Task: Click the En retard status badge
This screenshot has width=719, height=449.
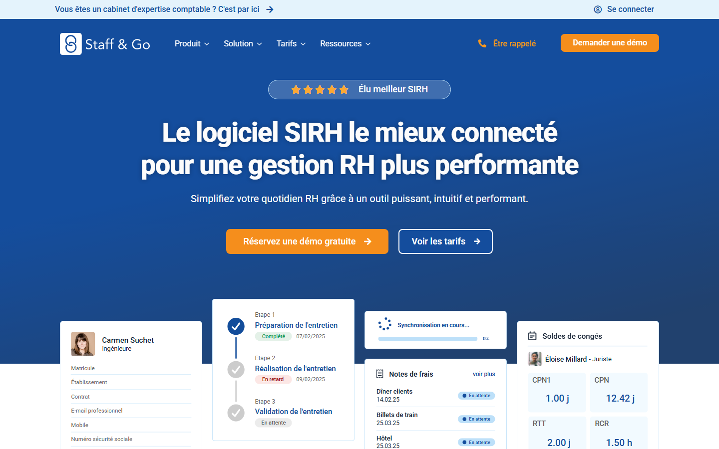Action: (x=273, y=379)
